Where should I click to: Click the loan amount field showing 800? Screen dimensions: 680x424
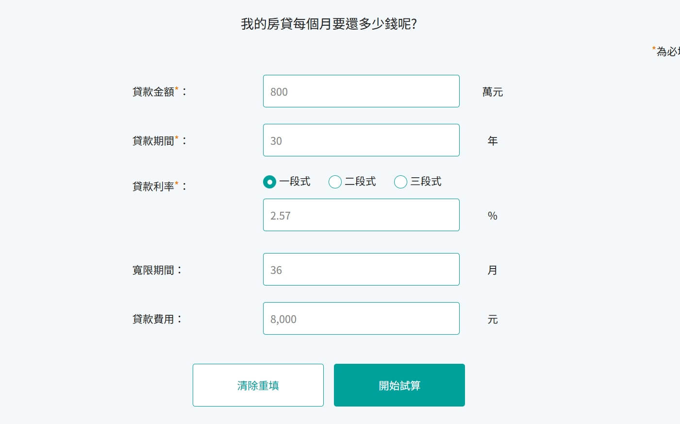click(361, 91)
